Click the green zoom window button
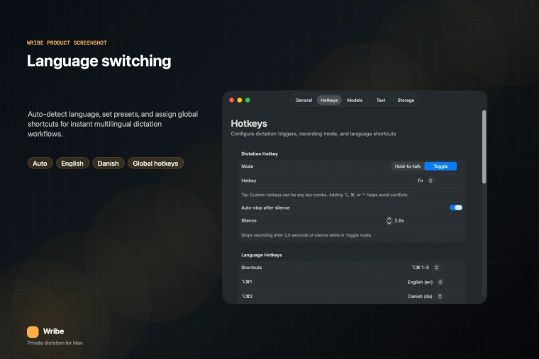Viewport: 539px width, 359px height. (248, 101)
